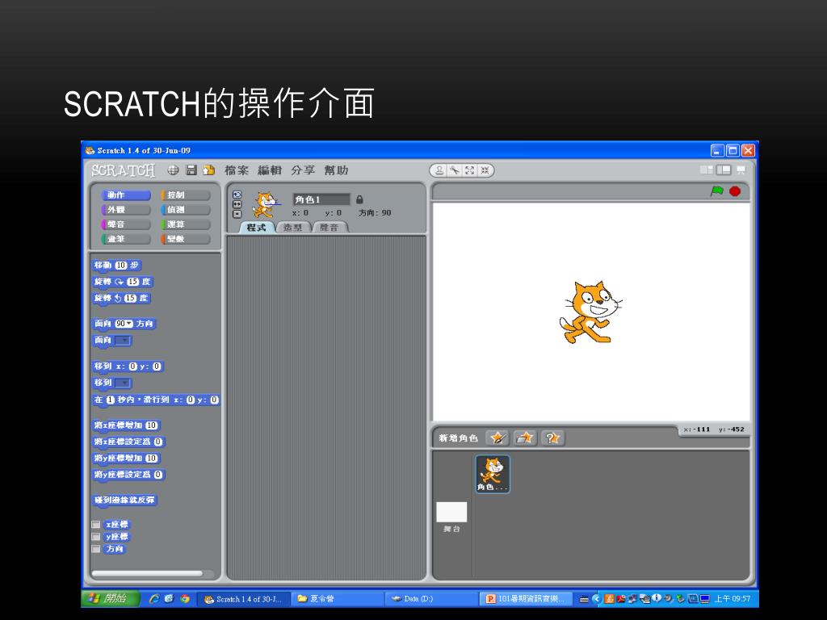
Task: Open the Data (D:) taskbar button
Action: pyautogui.click(x=431, y=599)
